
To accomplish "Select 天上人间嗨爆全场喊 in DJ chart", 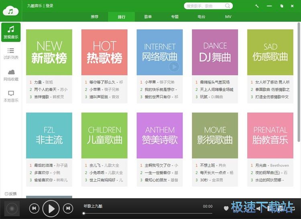I will click(x=217, y=90).
